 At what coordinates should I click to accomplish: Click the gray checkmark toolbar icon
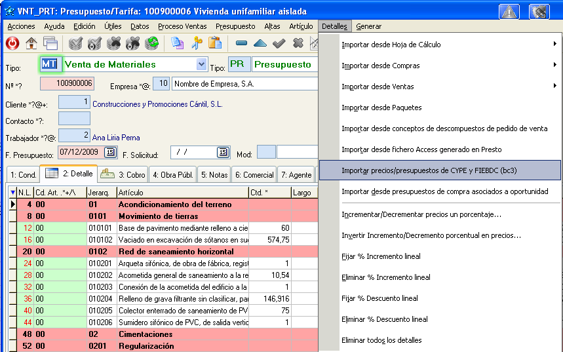coord(279,43)
